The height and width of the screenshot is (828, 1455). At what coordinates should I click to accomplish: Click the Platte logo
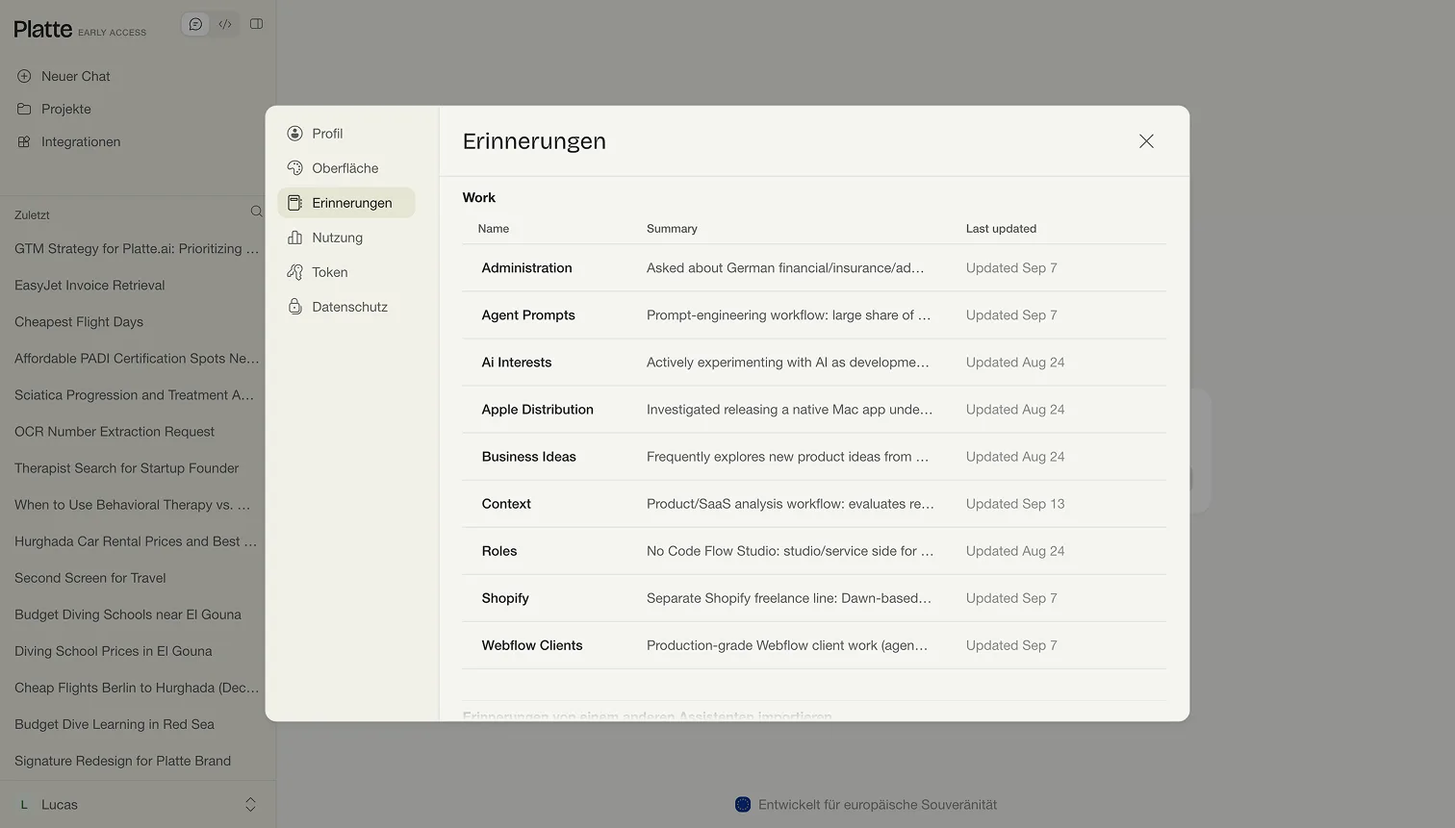tap(43, 29)
